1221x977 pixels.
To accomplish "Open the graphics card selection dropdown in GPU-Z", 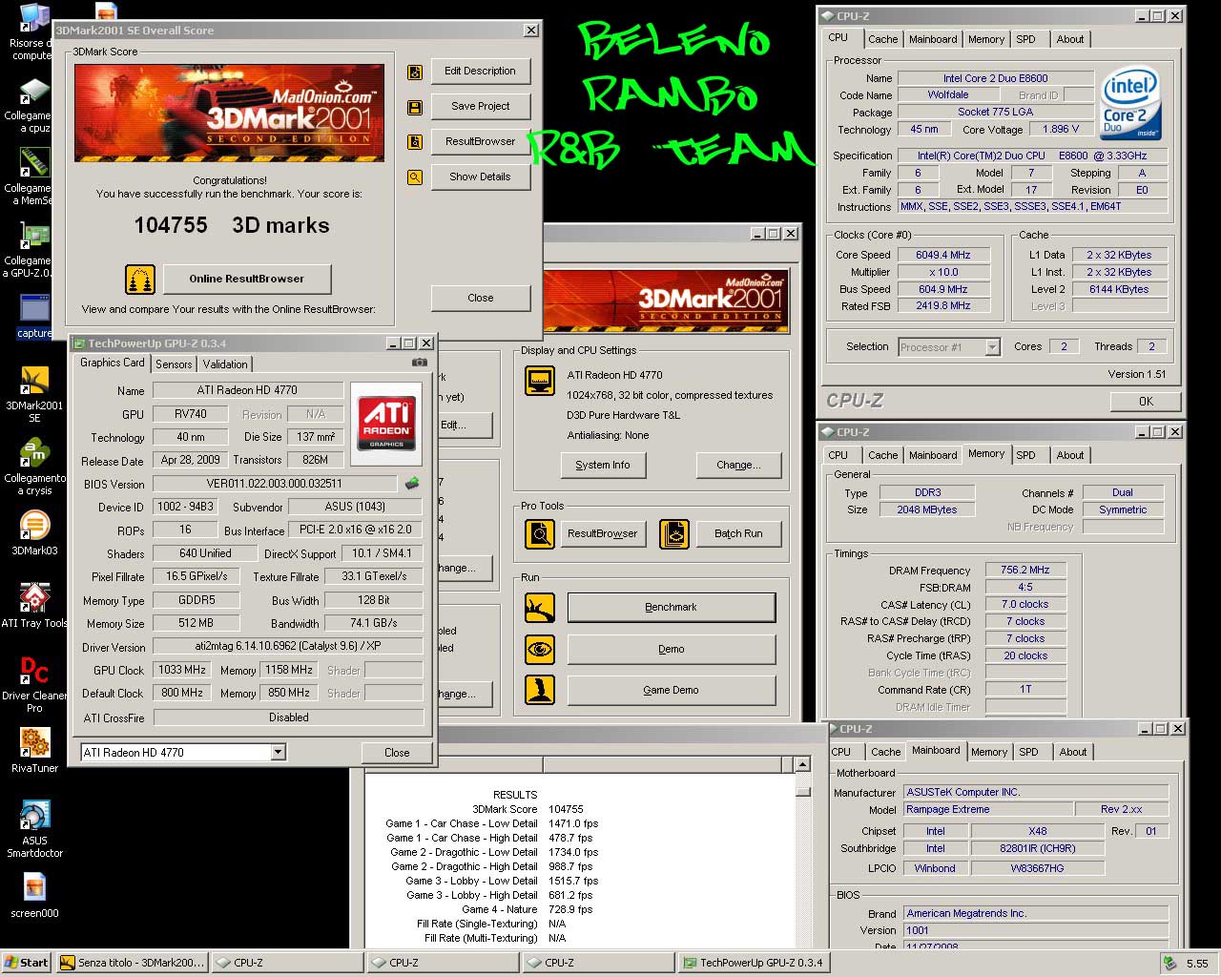I will point(278,753).
